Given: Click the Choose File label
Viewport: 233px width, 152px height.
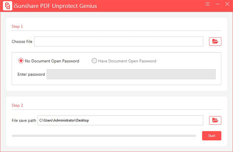Looking at the screenshot, I should (x=22, y=41).
